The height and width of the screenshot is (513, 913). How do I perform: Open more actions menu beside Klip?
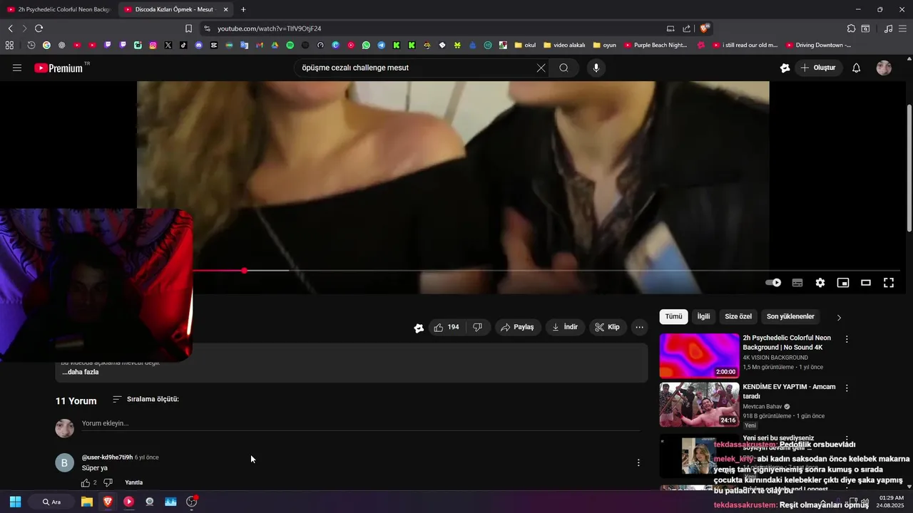(x=640, y=327)
